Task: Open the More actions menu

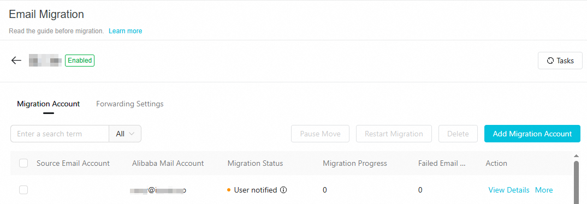Action: coord(543,190)
